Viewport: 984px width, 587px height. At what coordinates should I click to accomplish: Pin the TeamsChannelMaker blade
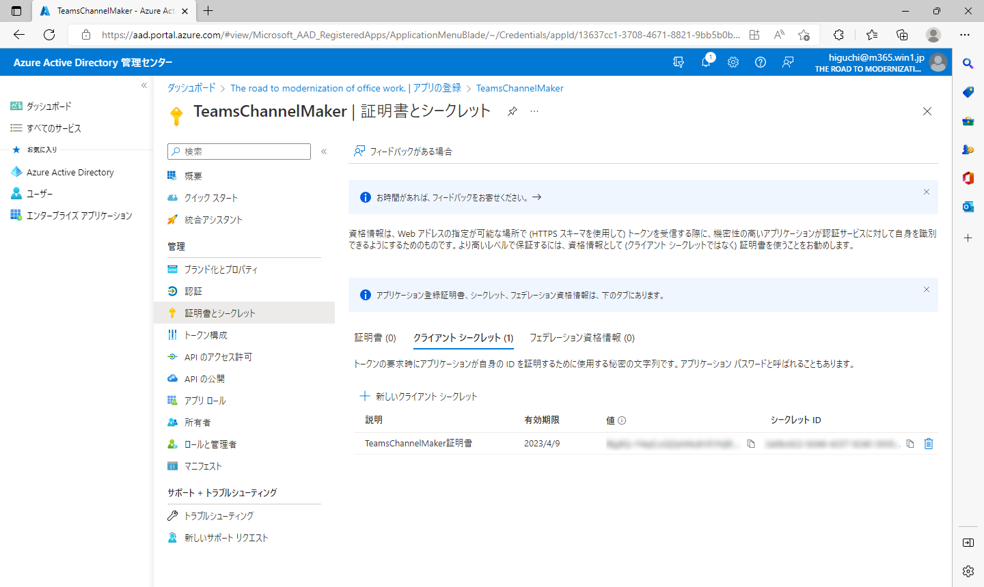(x=512, y=111)
